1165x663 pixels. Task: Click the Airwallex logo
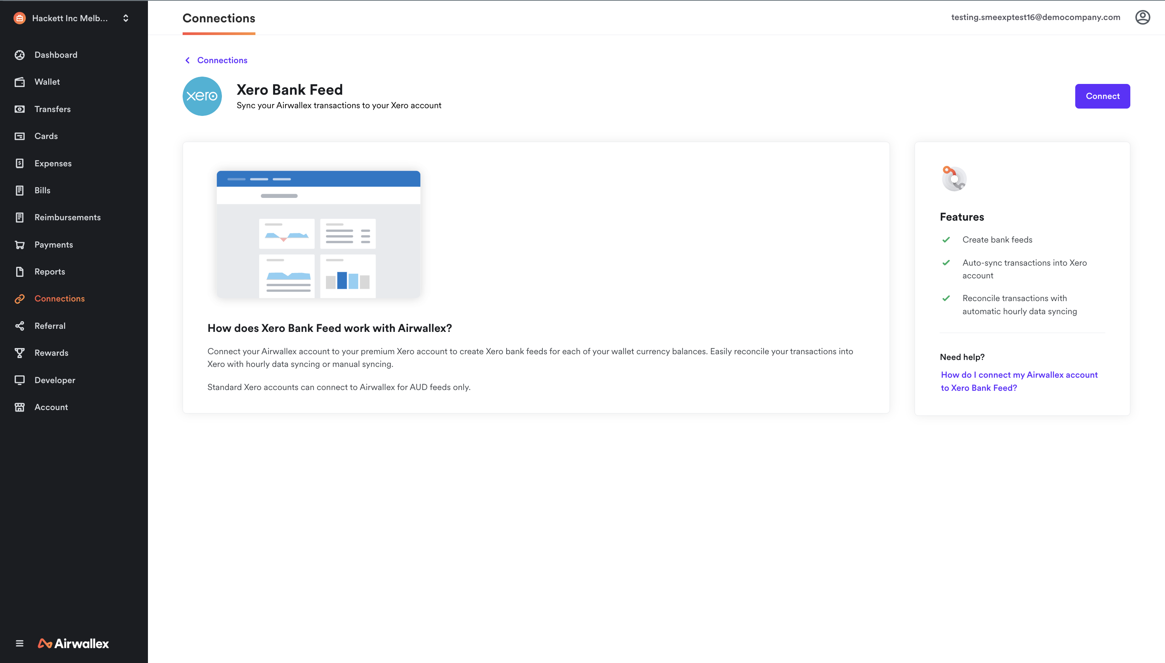click(x=73, y=643)
